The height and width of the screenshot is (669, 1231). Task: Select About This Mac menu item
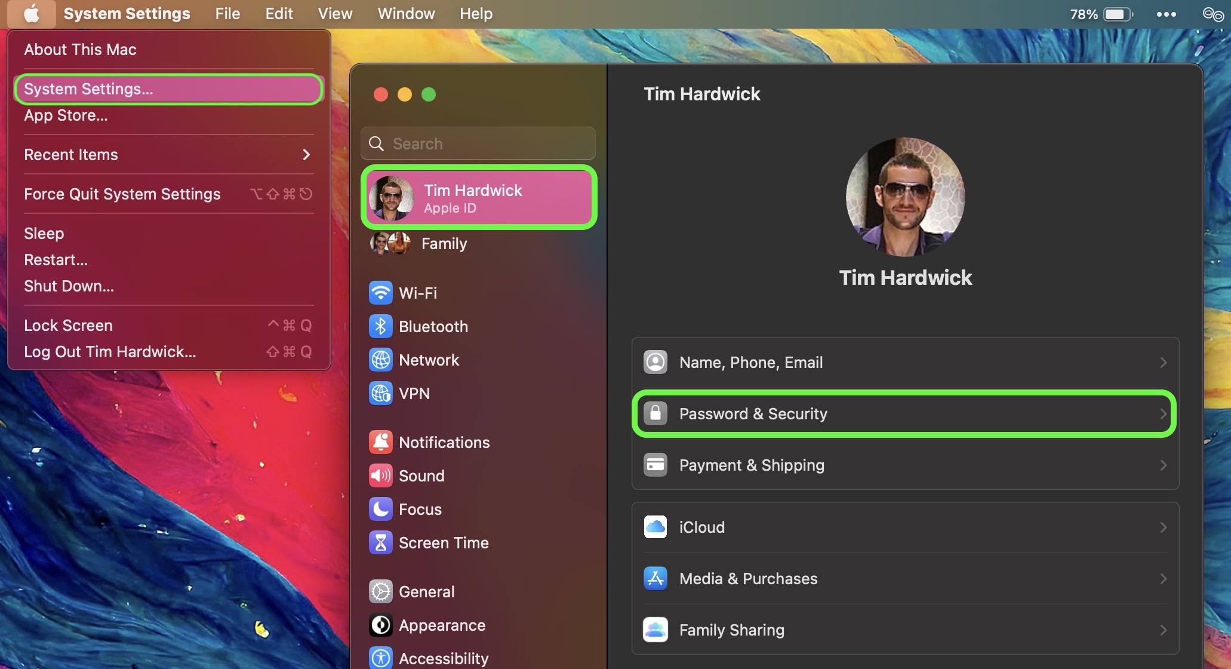(80, 48)
